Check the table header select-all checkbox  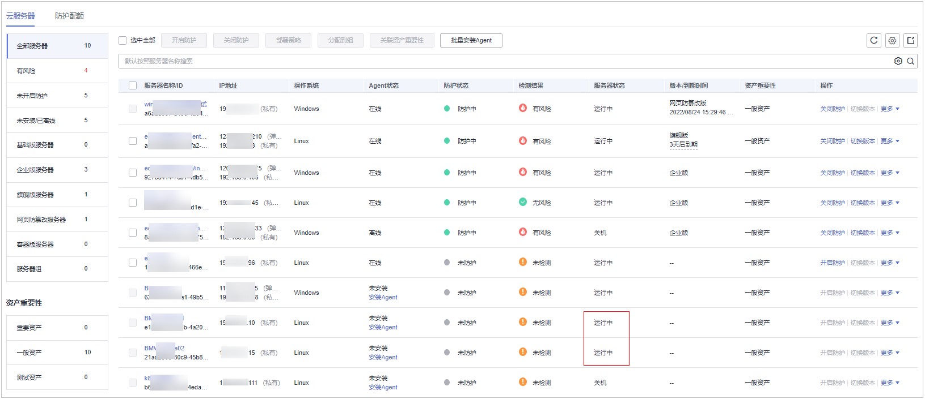point(133,85)
